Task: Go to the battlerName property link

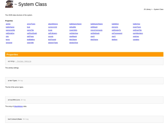Action: 10,27
